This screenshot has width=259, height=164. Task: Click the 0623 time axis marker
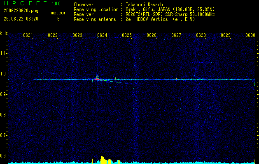pos(77,35)
